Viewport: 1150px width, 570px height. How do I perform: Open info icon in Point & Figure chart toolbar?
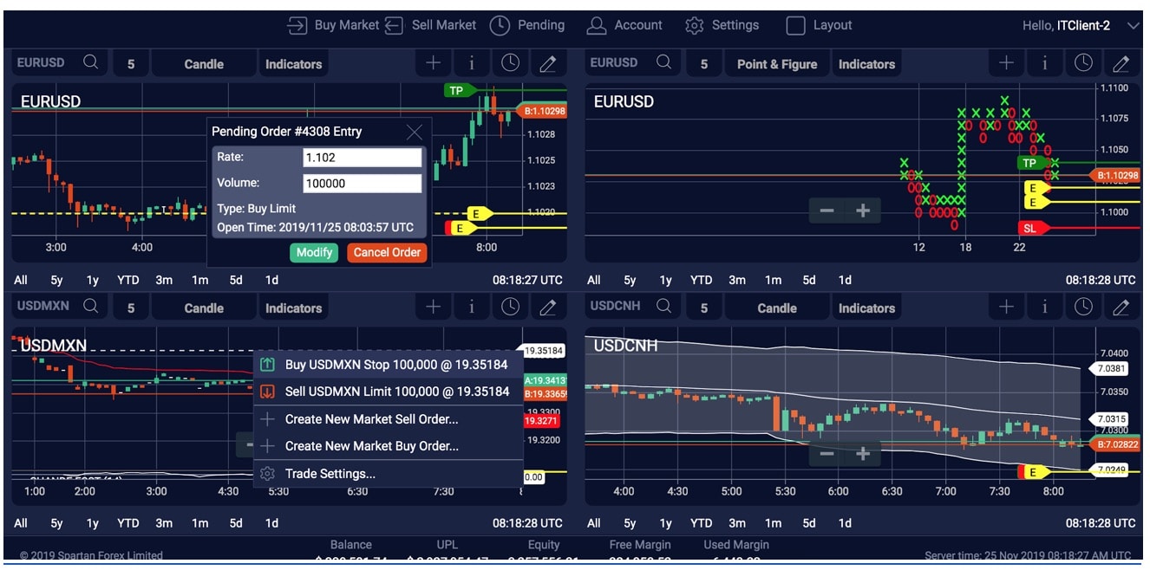pos(1044,62)
